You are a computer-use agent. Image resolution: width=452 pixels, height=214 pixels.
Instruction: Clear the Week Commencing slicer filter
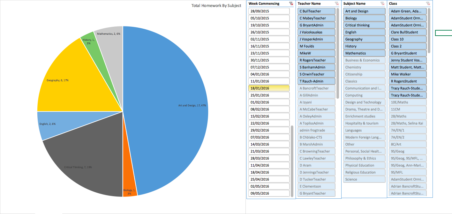(291, 4)
